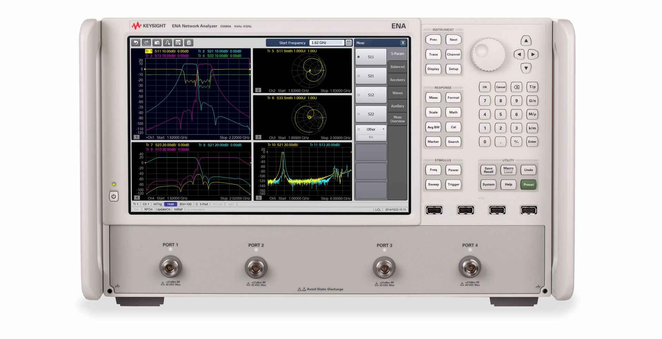This screenshot has height=339, width=662.
Task: Switch to the Receivers tab
Action: point(398,80)
